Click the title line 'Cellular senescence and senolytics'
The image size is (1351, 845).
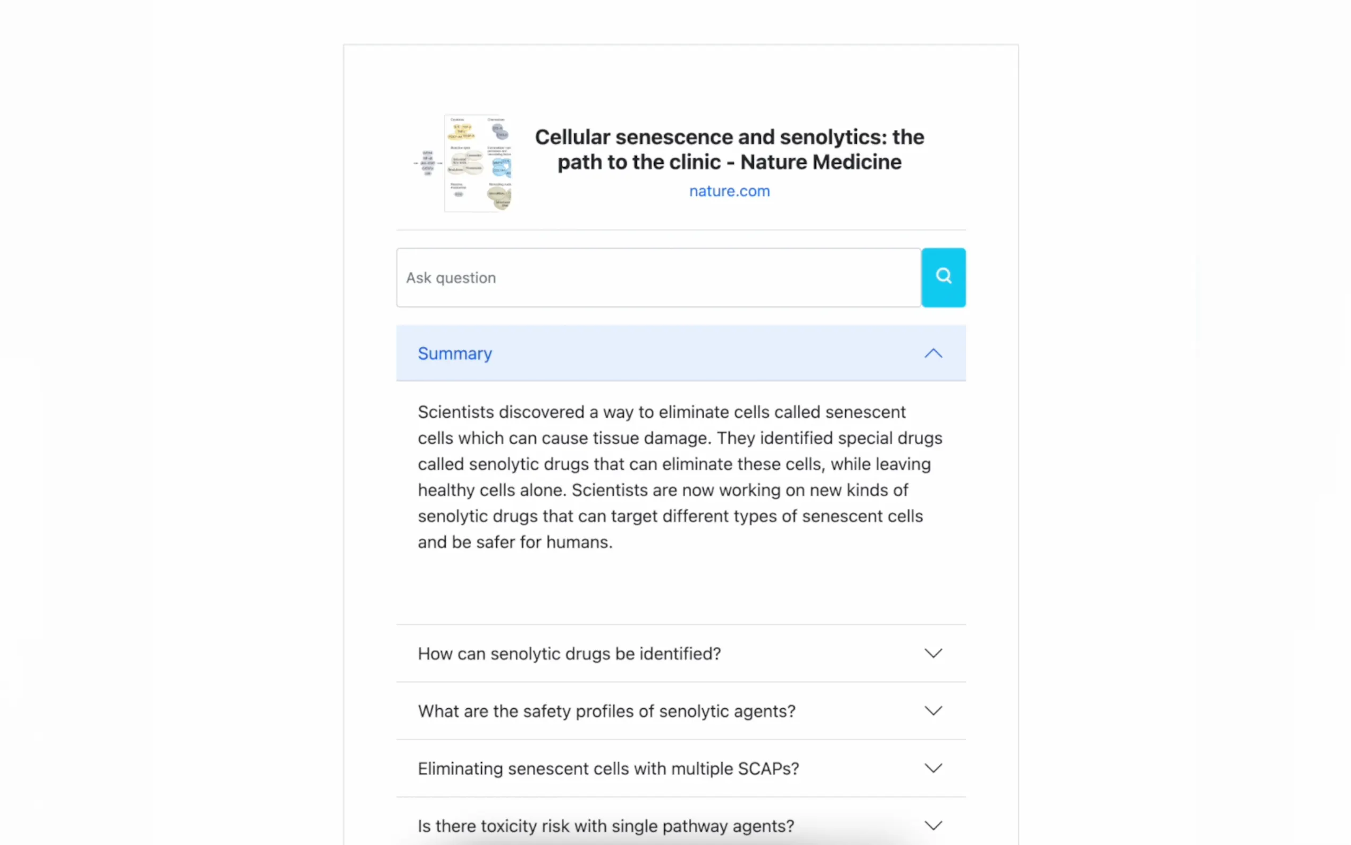tap(729, 137)
